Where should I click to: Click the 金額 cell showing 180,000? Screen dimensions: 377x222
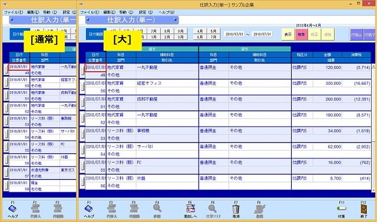coord(328,115)
